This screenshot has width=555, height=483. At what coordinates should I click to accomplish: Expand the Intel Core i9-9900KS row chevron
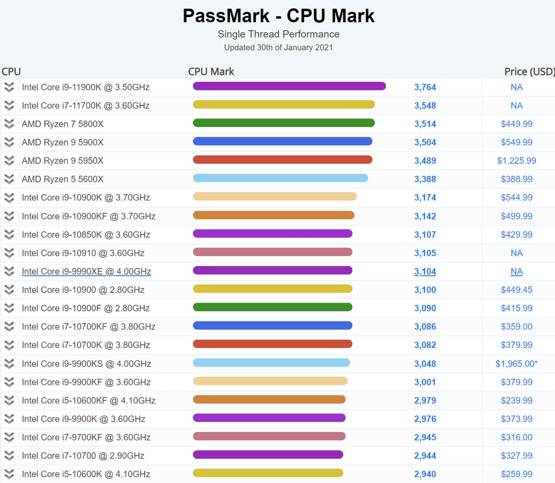9,364
